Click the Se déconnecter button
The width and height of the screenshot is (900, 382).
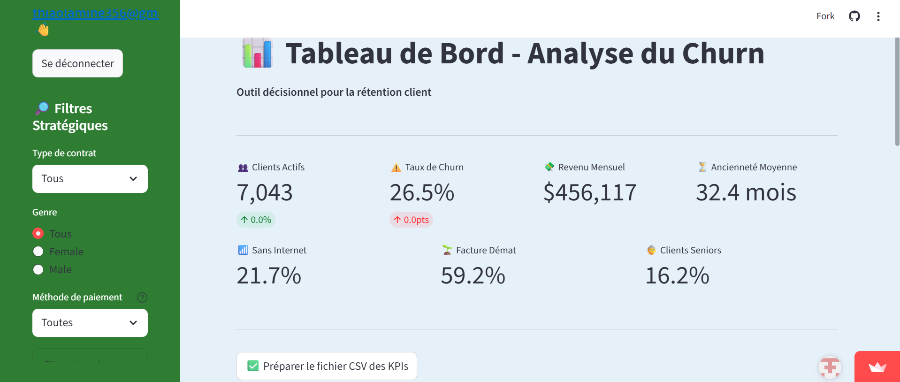tap(77, 63)
